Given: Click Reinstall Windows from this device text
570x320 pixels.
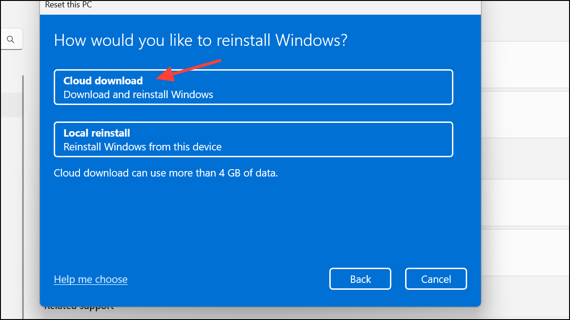Looking at the screenshot, I should 142,147.
